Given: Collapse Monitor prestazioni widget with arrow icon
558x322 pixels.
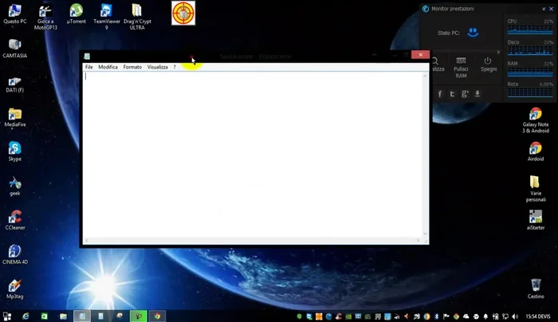Looking at the screenshot, I should pyautogui.click(x=544, y=9).
